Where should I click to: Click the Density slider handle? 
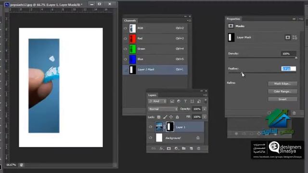click(x=296, y=58)
